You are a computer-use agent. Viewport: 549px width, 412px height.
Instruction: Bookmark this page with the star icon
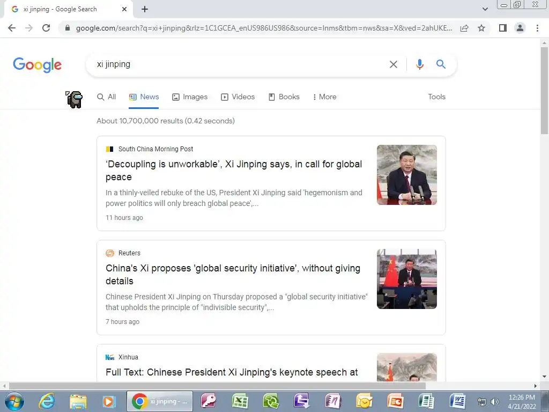coord(481,28)
